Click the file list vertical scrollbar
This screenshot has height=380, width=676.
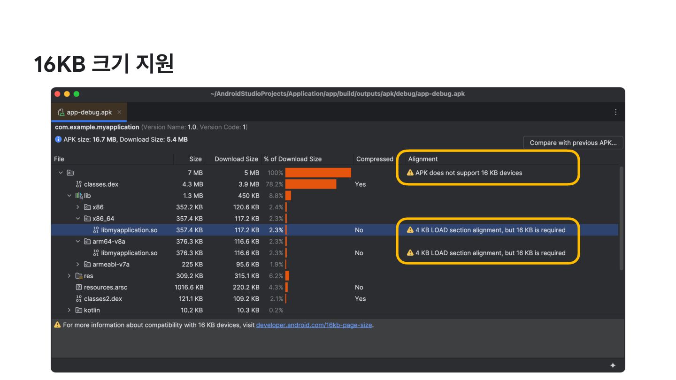622,218
